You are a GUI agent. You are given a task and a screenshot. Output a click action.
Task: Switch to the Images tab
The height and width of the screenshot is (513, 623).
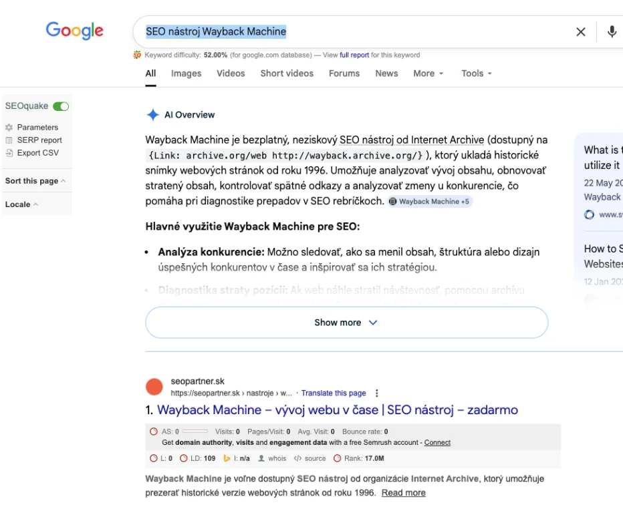pos(186,73)
